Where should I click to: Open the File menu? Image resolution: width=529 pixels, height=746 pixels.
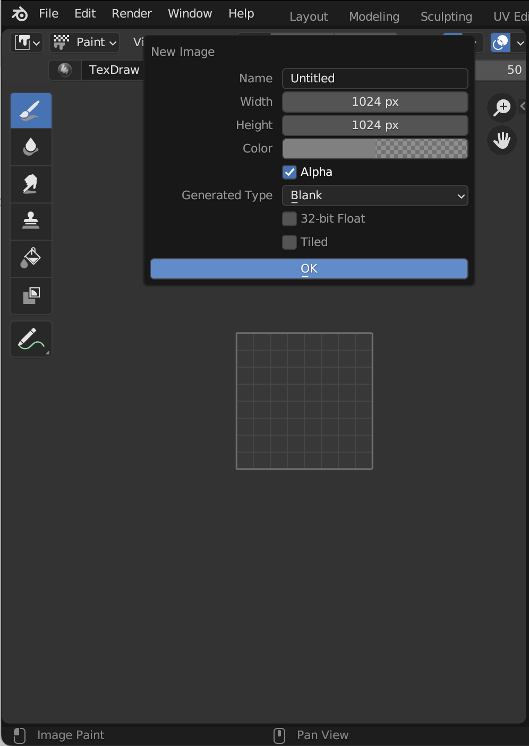point(49,13)
